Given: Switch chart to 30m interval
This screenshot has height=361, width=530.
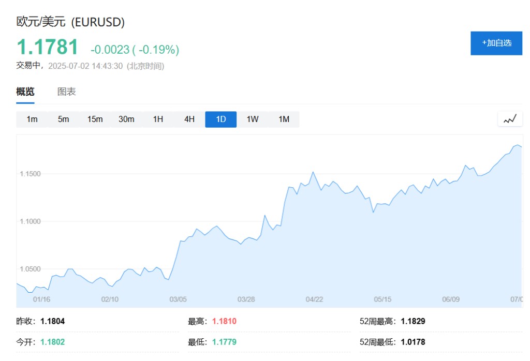Looking at the screenshot, I should point(126,119).
